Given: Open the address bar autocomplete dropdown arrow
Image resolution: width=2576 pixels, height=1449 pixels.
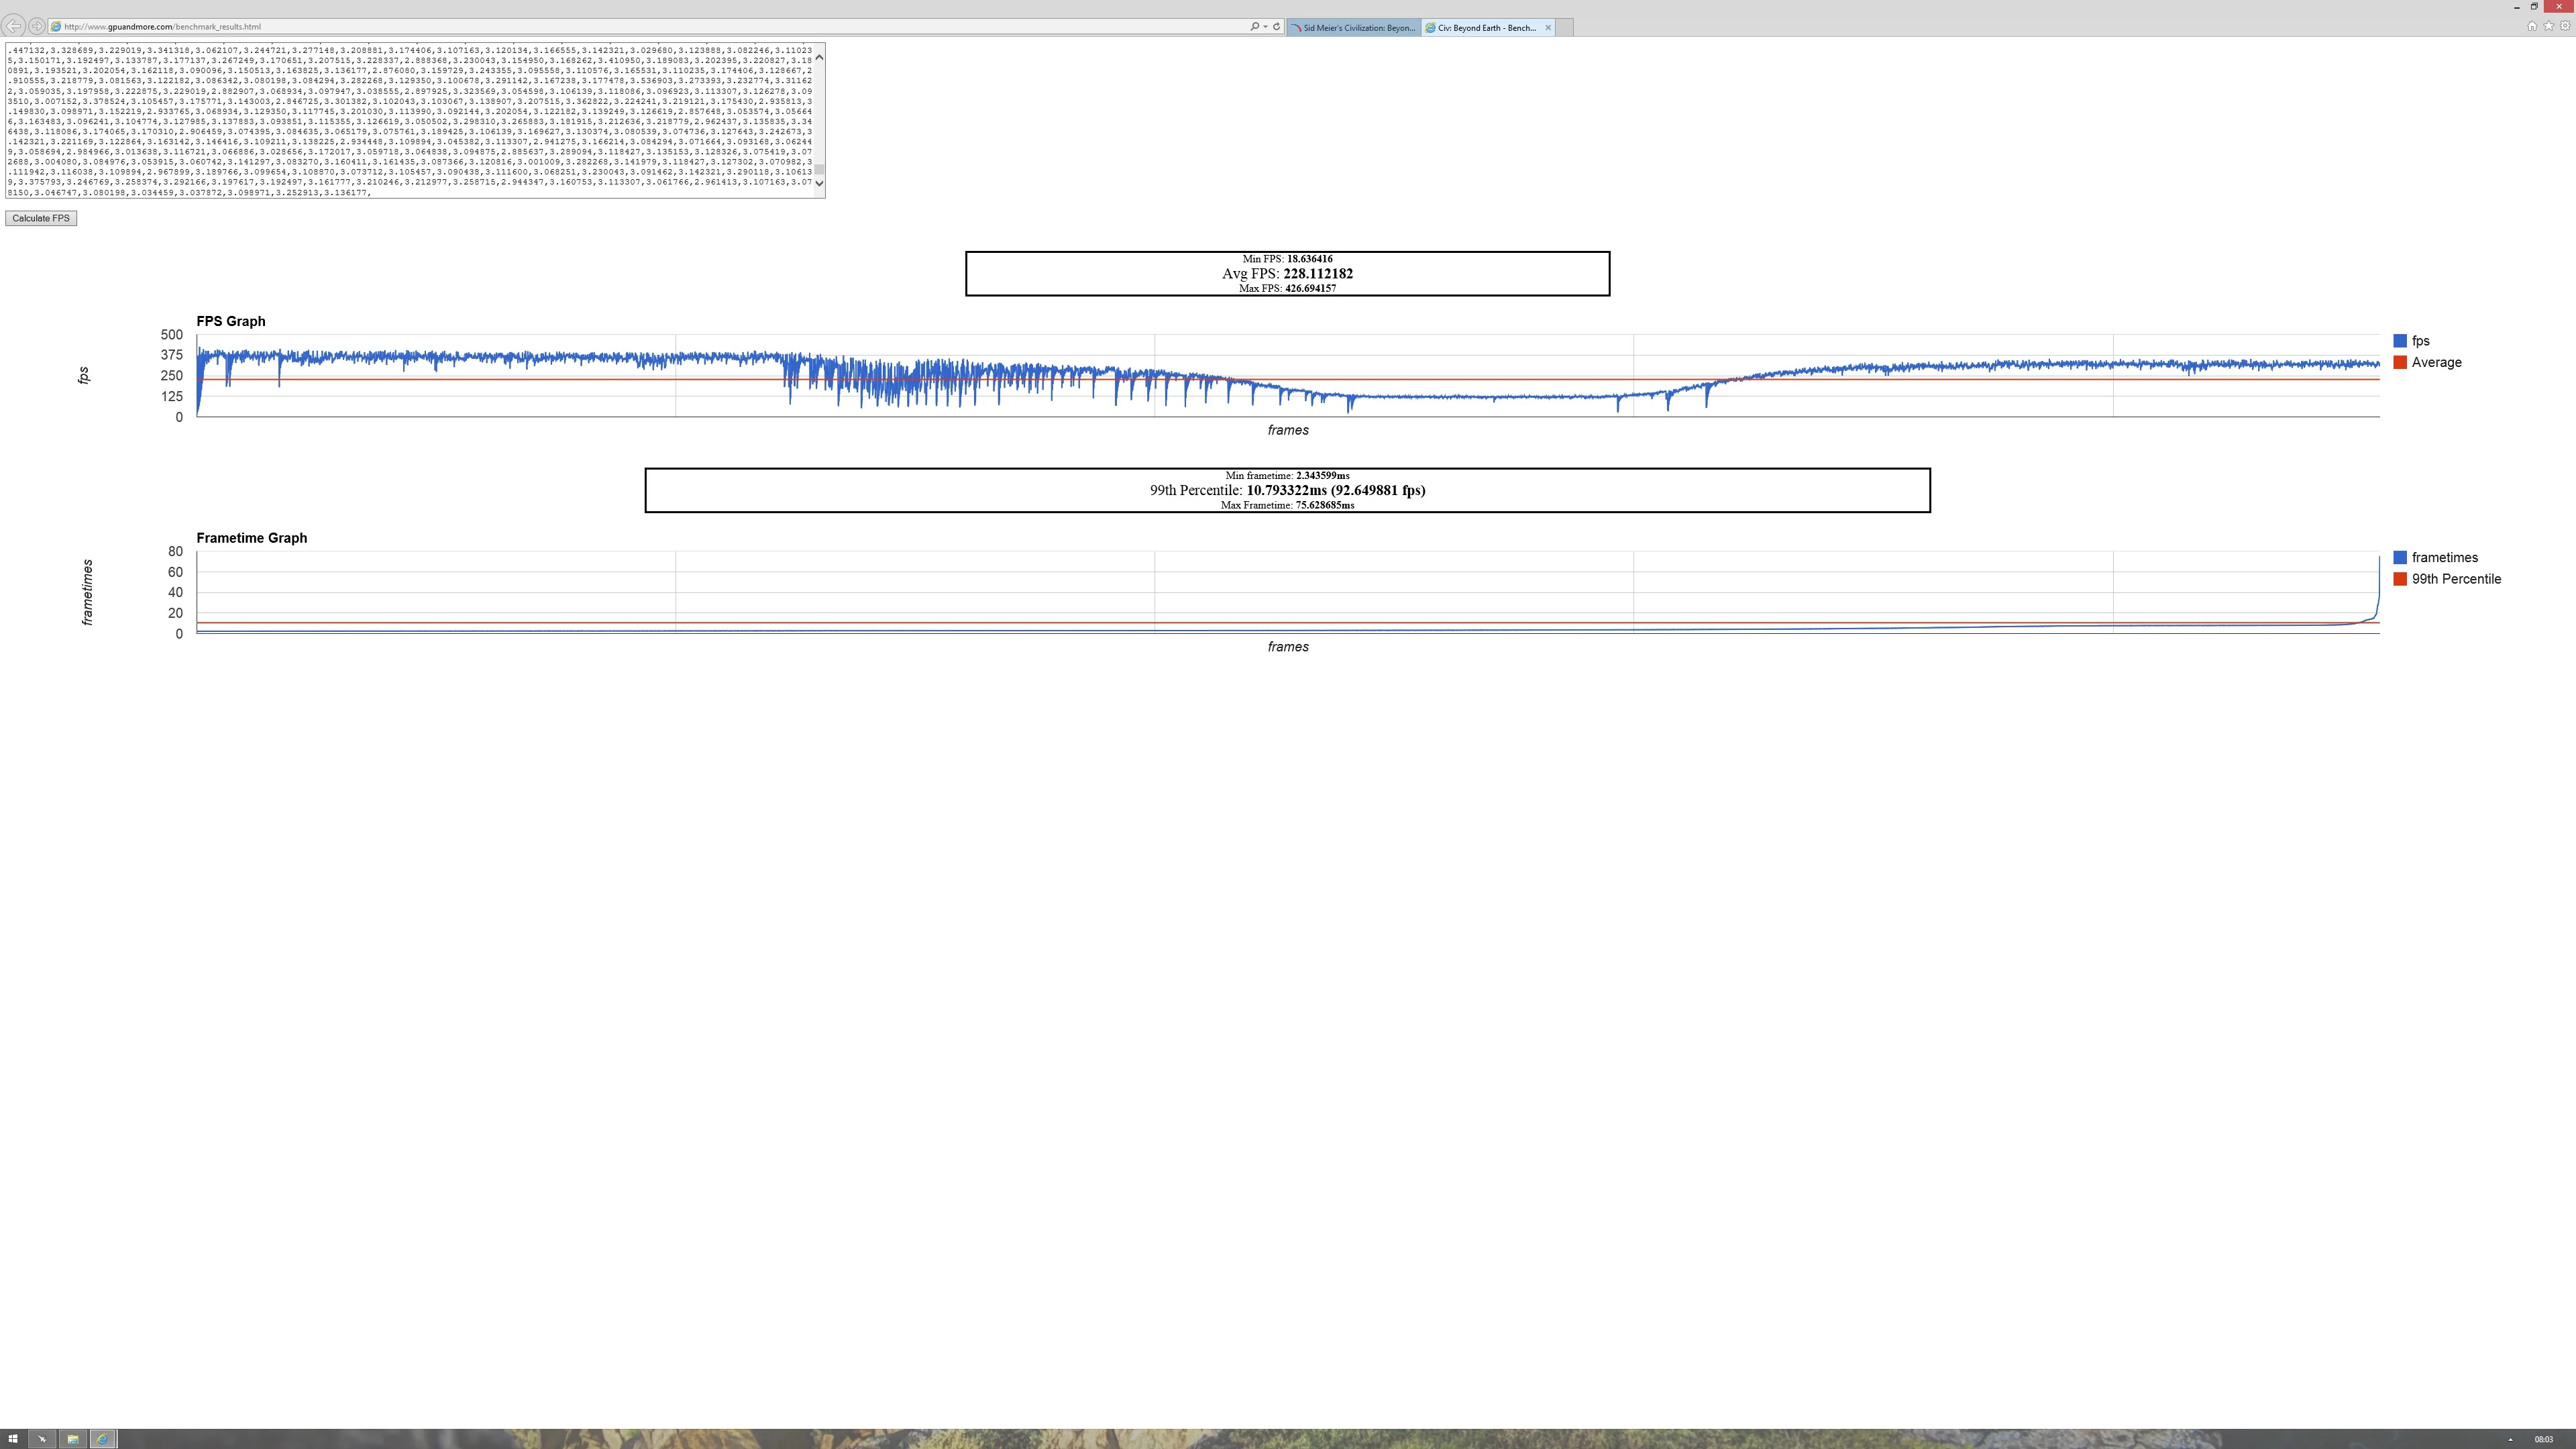Looking at the screenshot, I should click(1265, 27).
